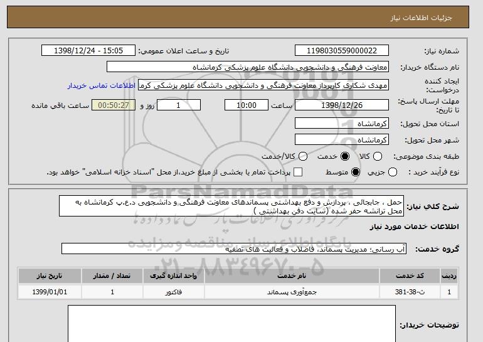Viewport: 483px width, 342px height.
Task: Click the response deadline date 1398/12/26
Action: point(342,105)
